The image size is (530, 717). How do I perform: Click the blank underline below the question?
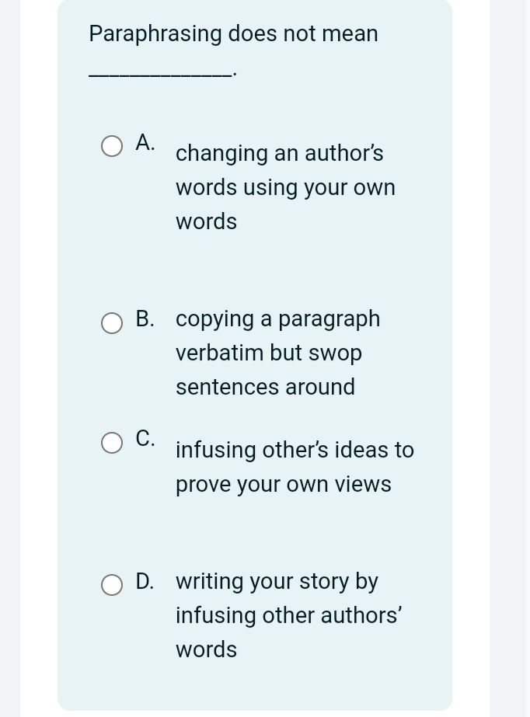tap(161, 74)
